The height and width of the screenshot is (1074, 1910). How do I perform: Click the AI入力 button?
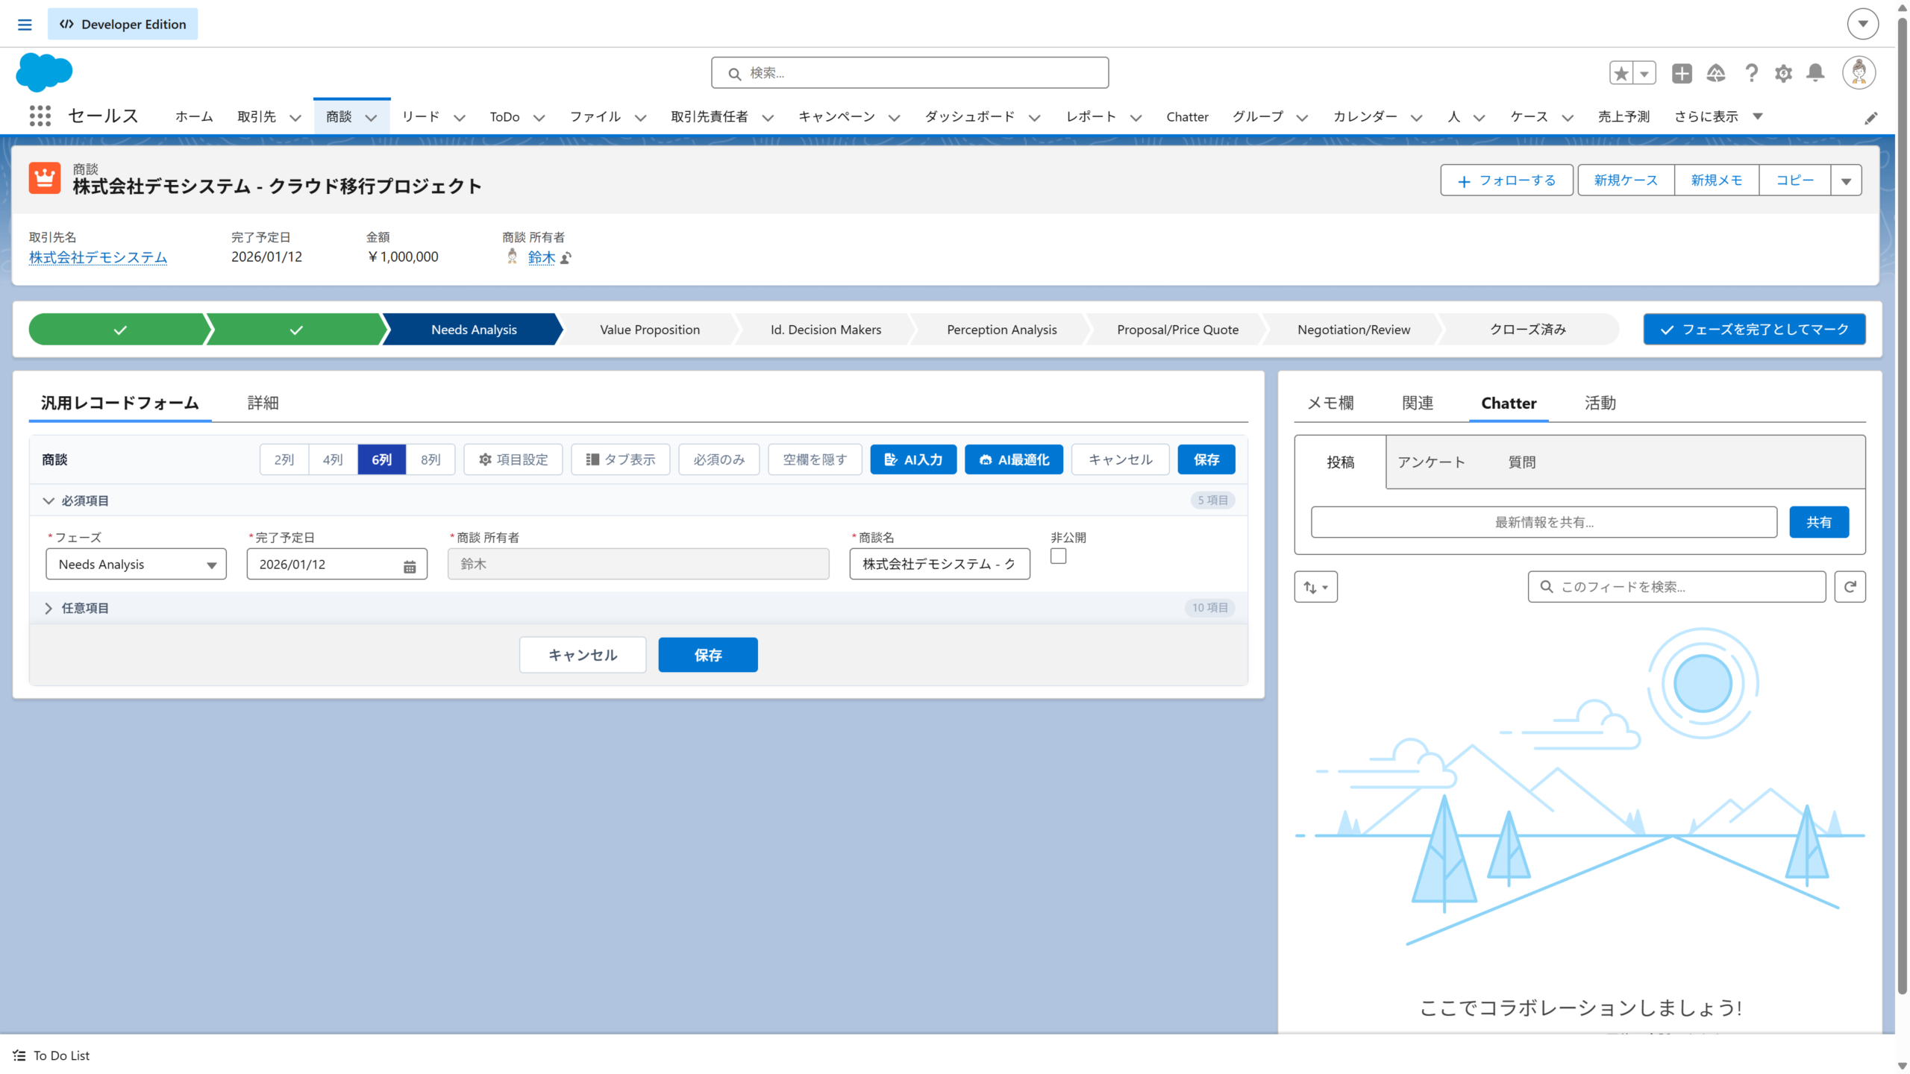(x=913, y=459)
